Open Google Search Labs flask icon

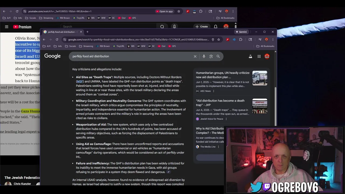click(250, 56)
